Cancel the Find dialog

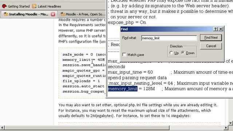click(x=211, y=46)
